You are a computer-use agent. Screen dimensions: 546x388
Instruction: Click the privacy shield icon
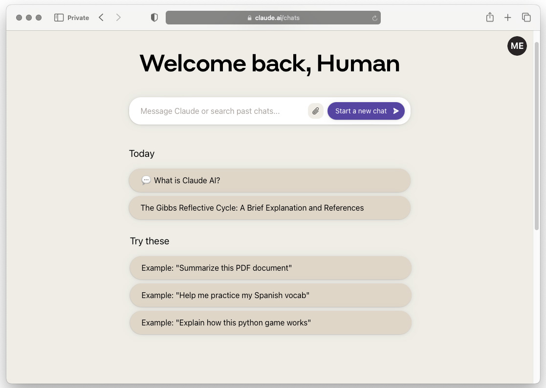pyautogui.click(x=154, y=18)
